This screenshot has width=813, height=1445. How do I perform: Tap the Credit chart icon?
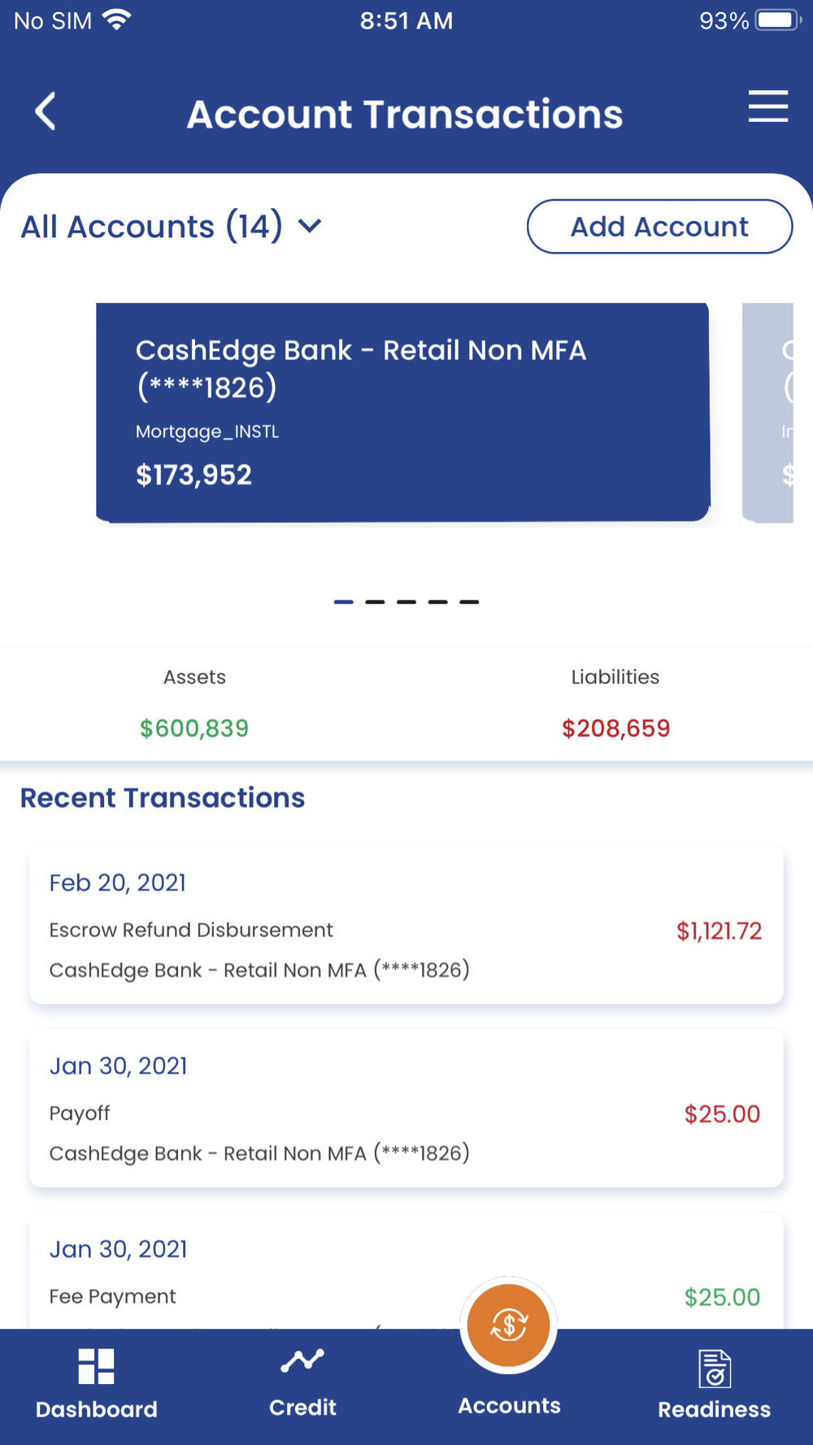302,1360
